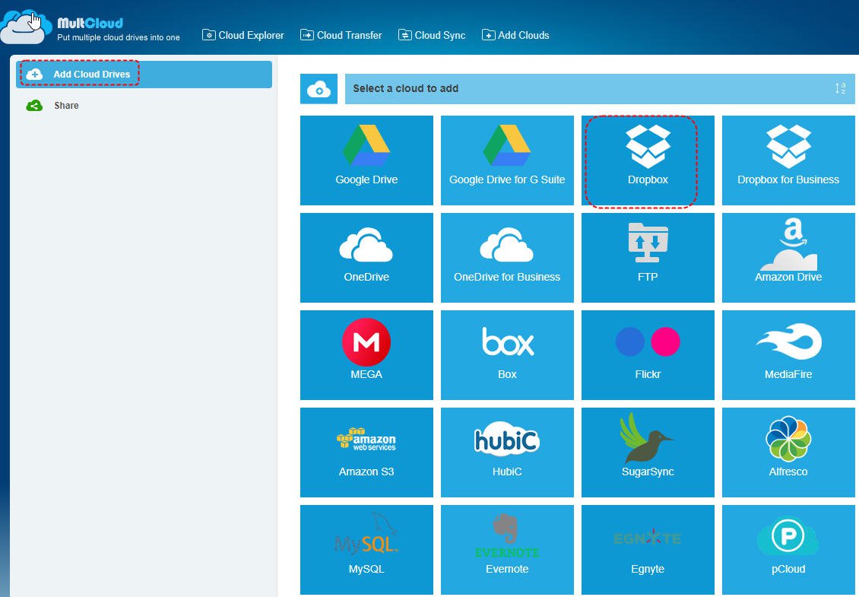Choose OneDrive for Business
The height and width of the screenshot is (597, 859).
507,258
